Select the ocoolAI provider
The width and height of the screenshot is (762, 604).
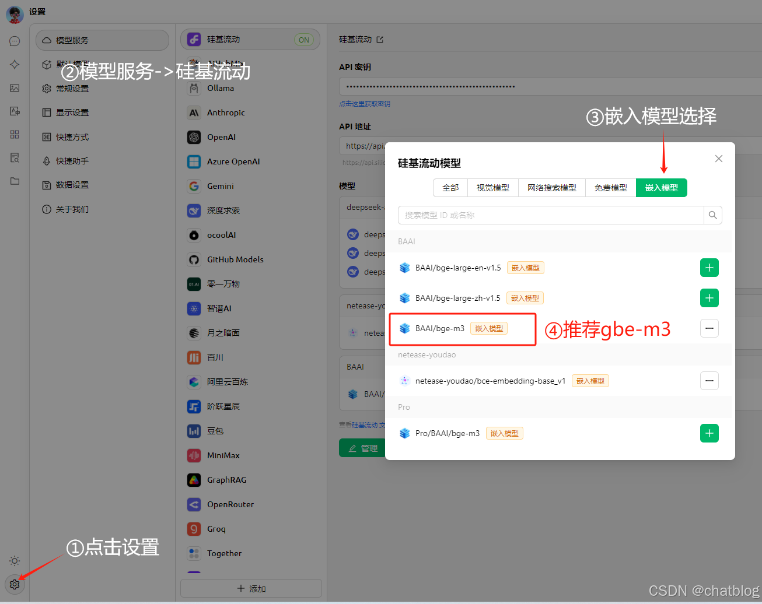tap(250, 235)
